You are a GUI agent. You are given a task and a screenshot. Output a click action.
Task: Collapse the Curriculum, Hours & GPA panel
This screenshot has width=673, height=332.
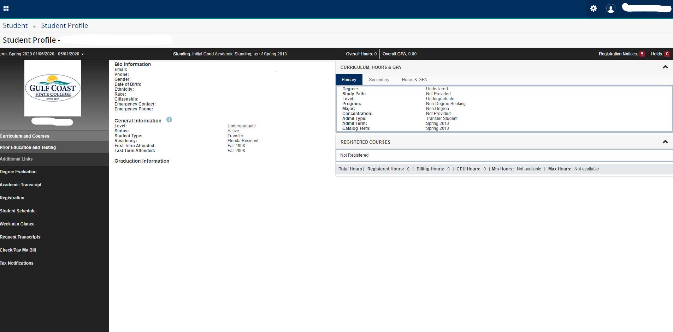click(666, 67)
